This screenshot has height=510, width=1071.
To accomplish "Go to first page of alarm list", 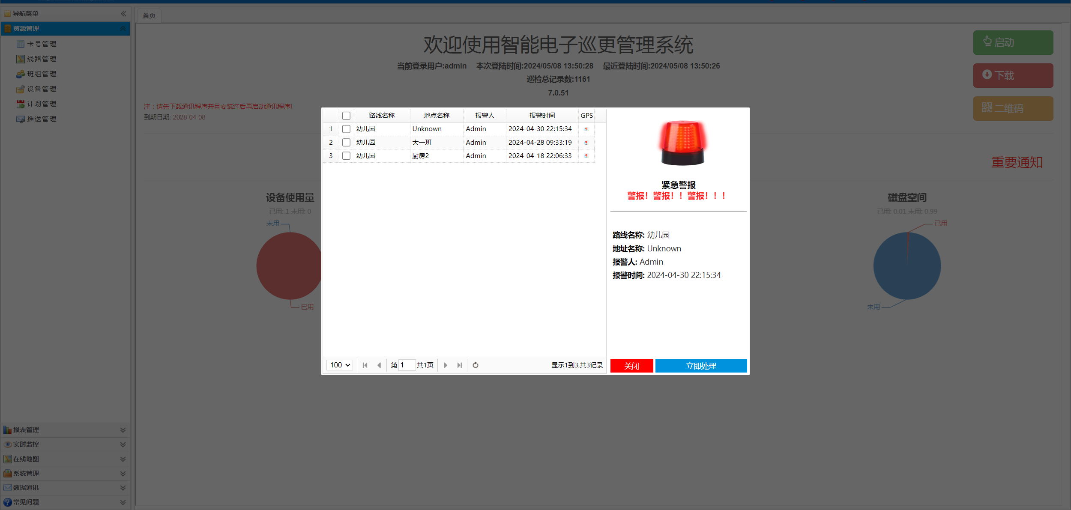I will click(365, 365).
